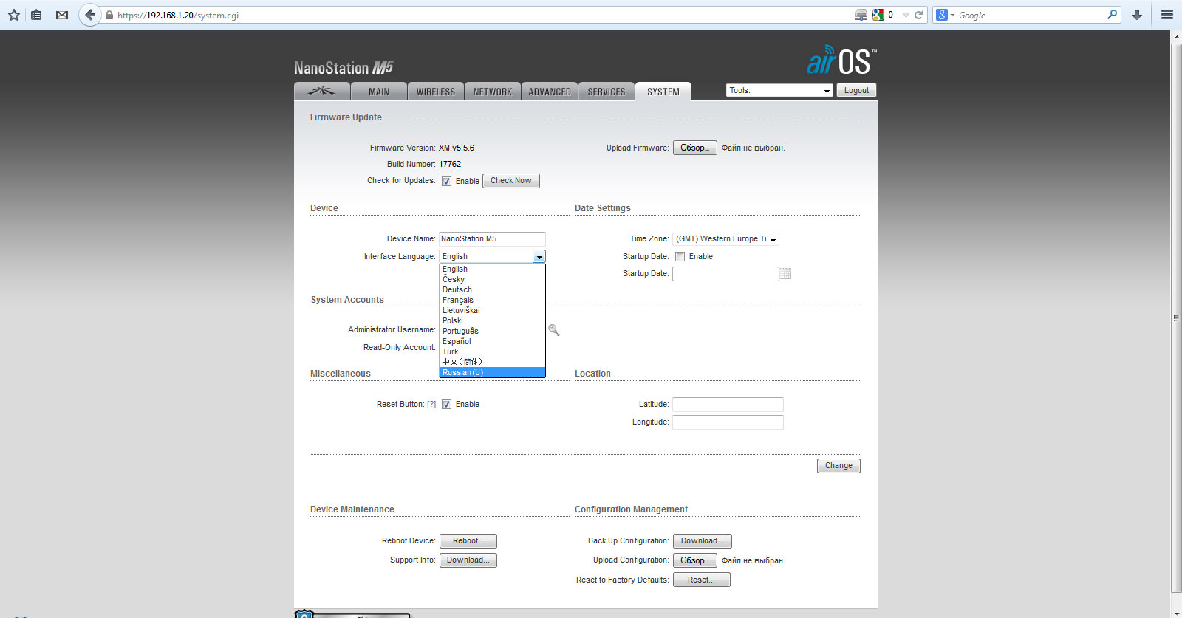Click the browser back arrow button
Screen dimensions: 1182x618
90,15
